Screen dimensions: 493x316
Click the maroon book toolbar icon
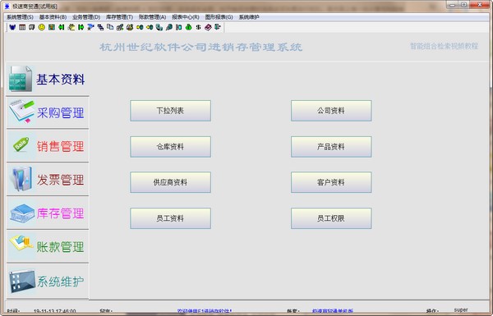[x=208, y=27]
